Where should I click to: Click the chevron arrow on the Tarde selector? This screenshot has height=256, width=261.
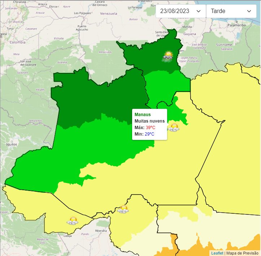click(x=249, y=11)
